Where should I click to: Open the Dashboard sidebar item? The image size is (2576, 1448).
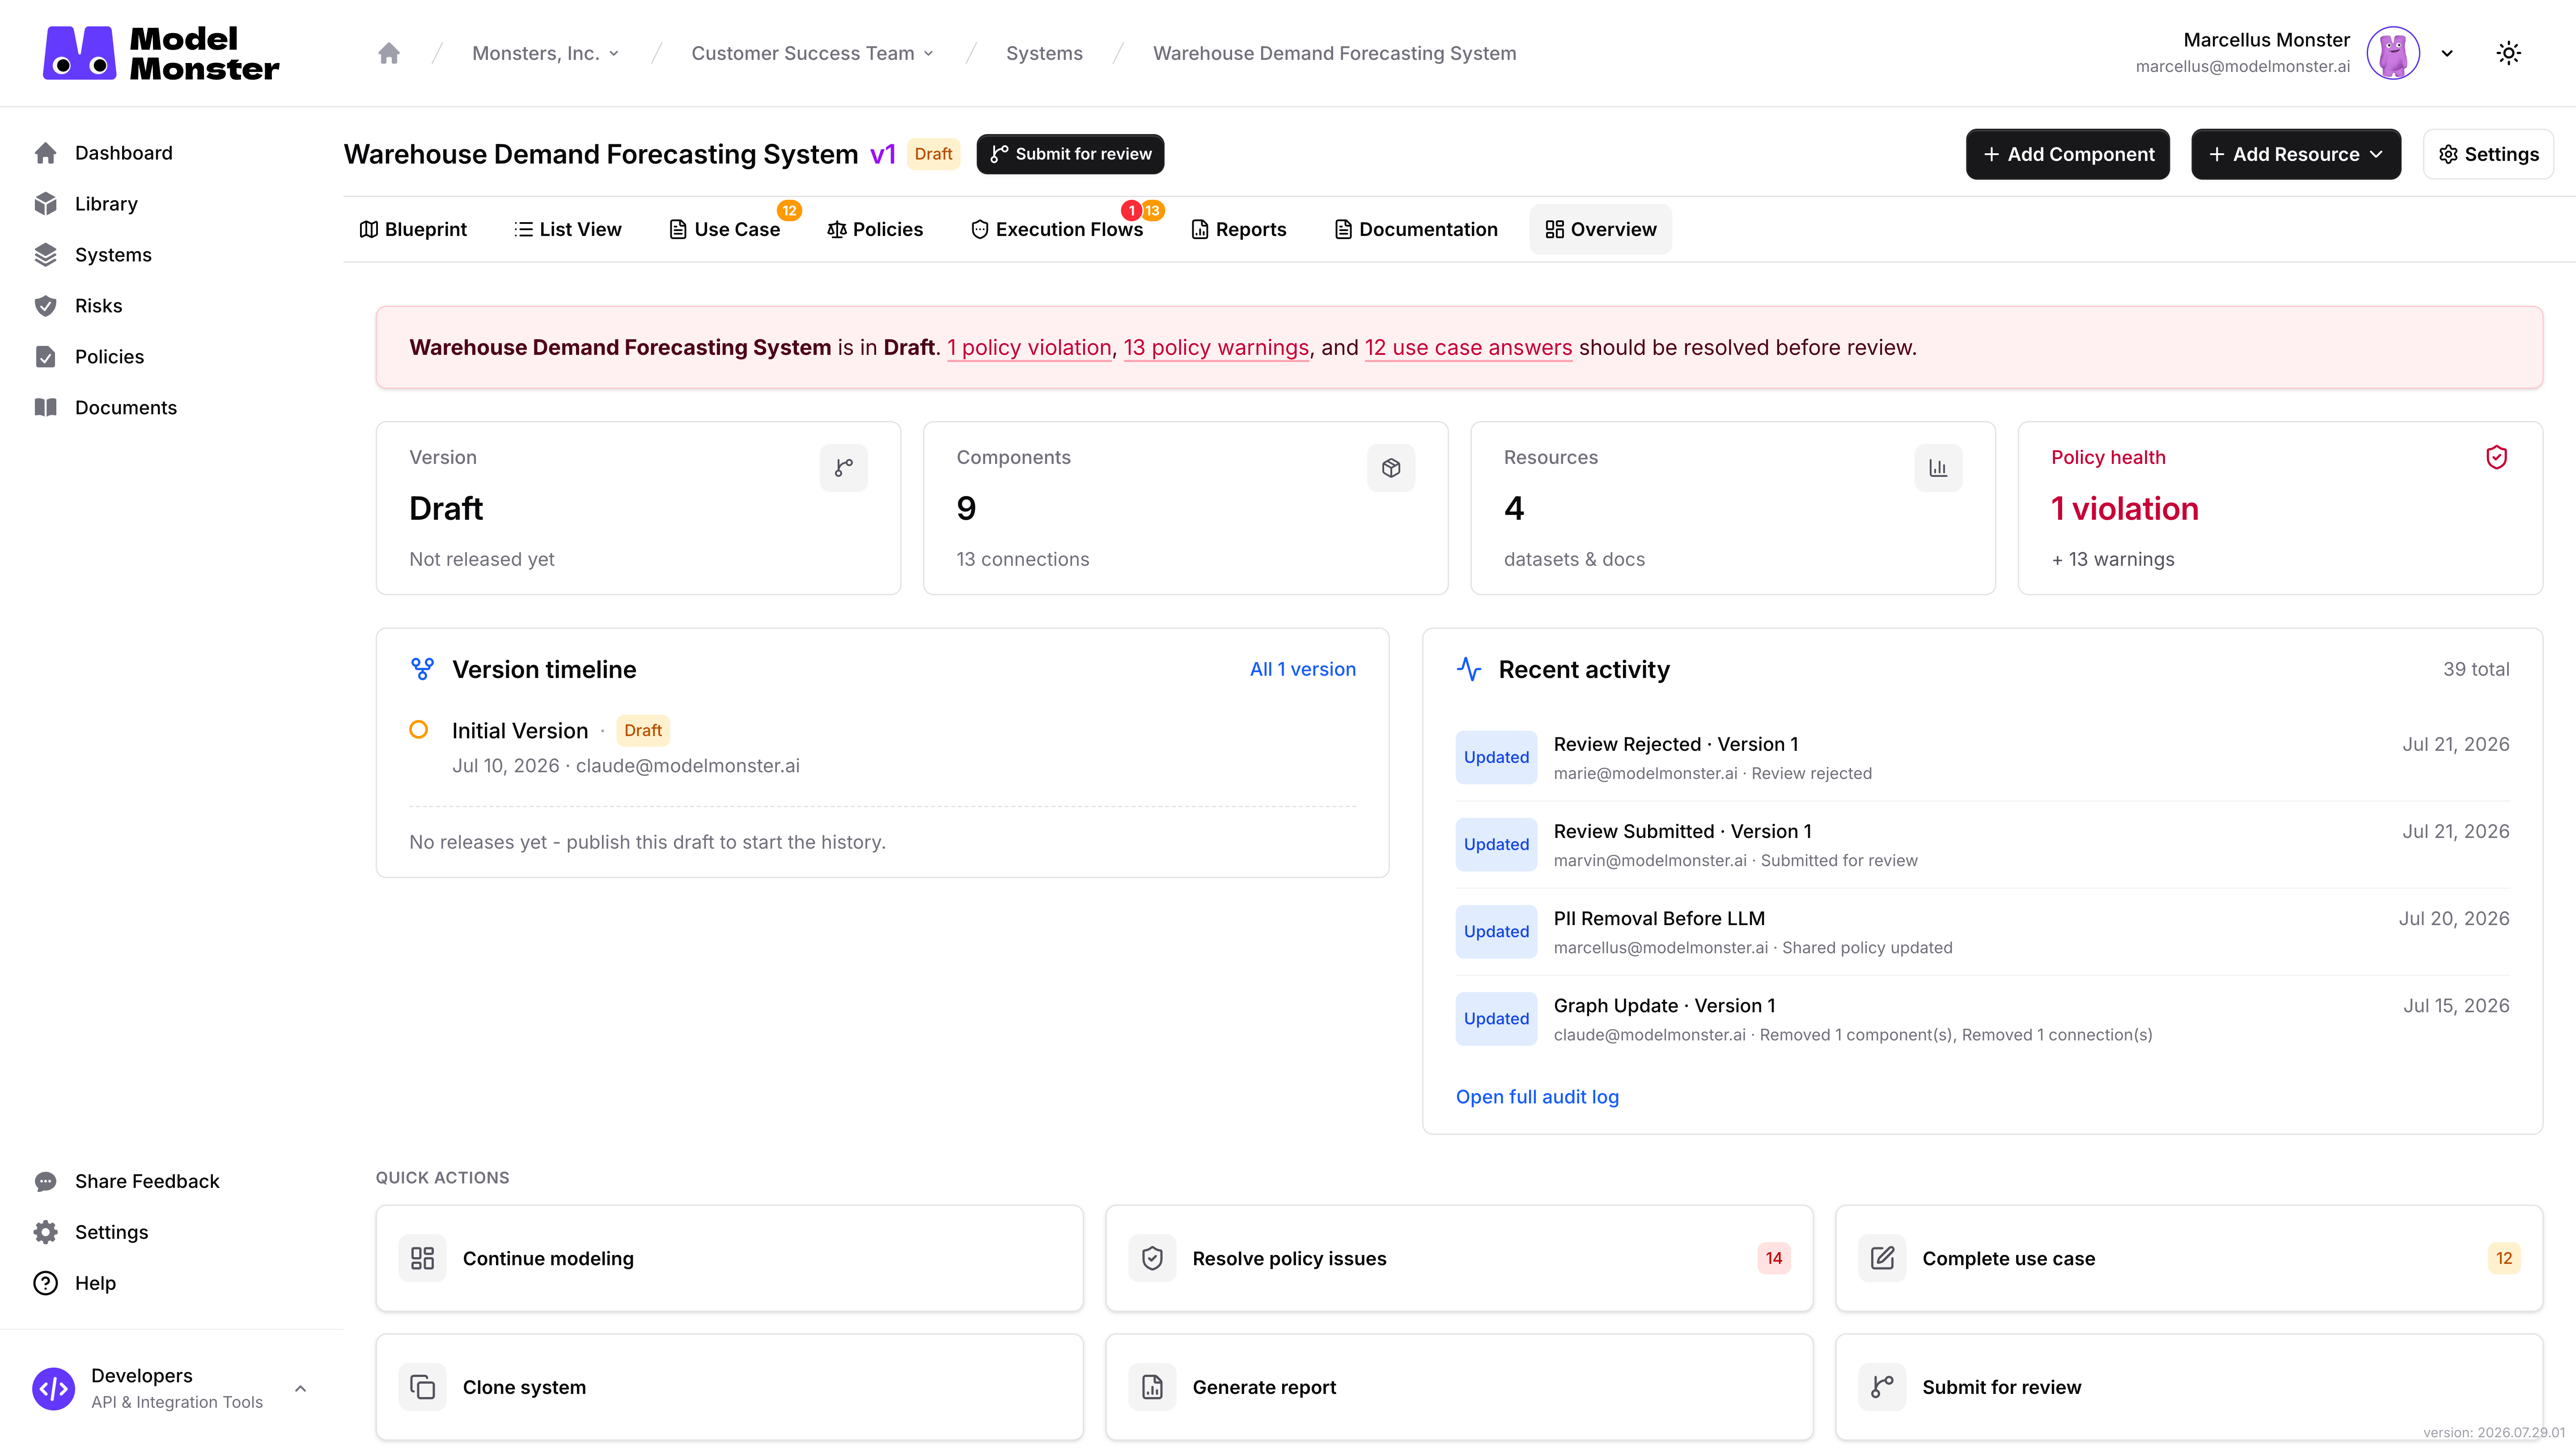click(124, 153)
